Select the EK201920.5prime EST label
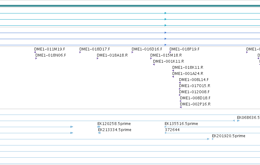 (x=229, y=136)
